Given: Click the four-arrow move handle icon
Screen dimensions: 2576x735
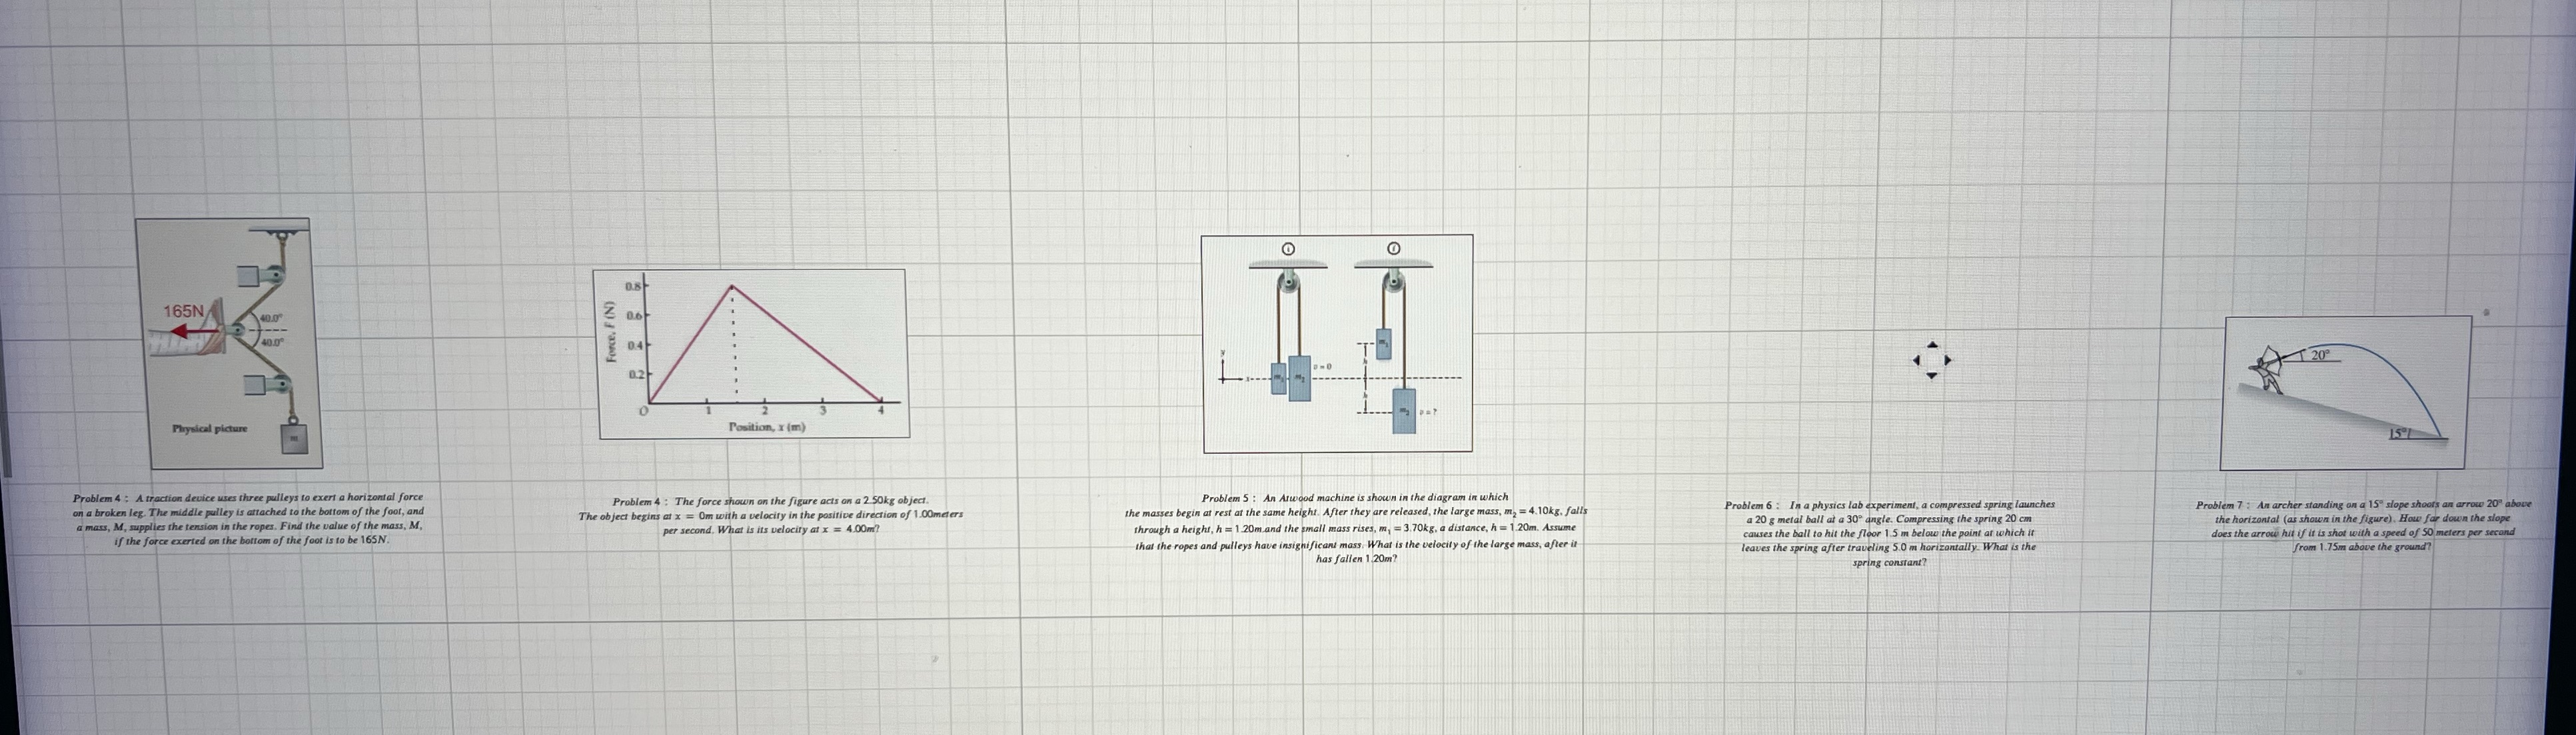Looking at the screenshot, I should (1931, 360).
